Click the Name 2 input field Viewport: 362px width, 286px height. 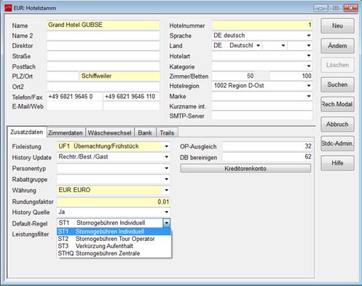(x=103, y=36)
